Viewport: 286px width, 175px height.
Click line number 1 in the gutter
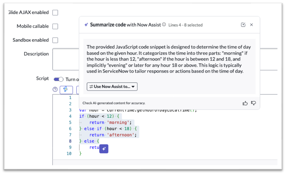(70, 98)
